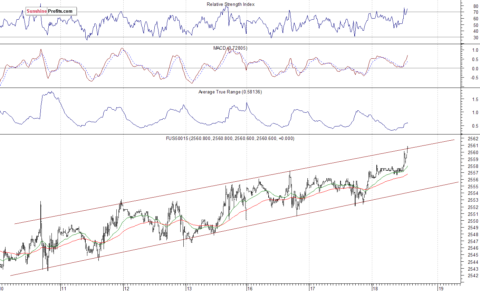The image size is (480, 291).
Task: Select the Relative Strength Index panel title
Action: tap(231, 4)
